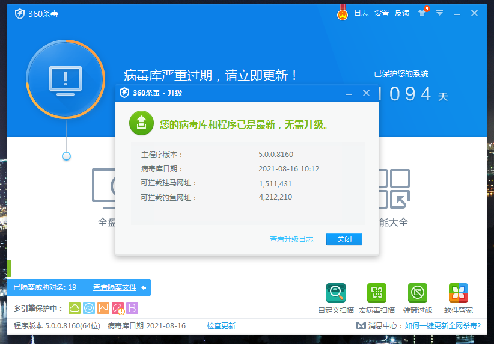Image resolution: width=494 pixels, height=344 pixels.
Task: Click the blue swirl engine icon
Action: (89, 308)
